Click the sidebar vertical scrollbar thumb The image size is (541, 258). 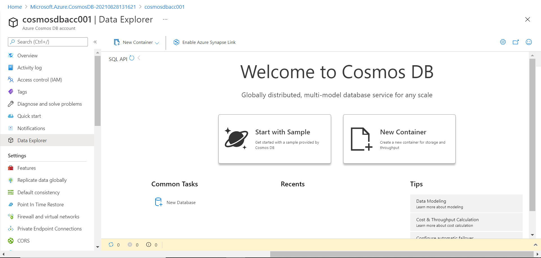(x=97, y=91)
